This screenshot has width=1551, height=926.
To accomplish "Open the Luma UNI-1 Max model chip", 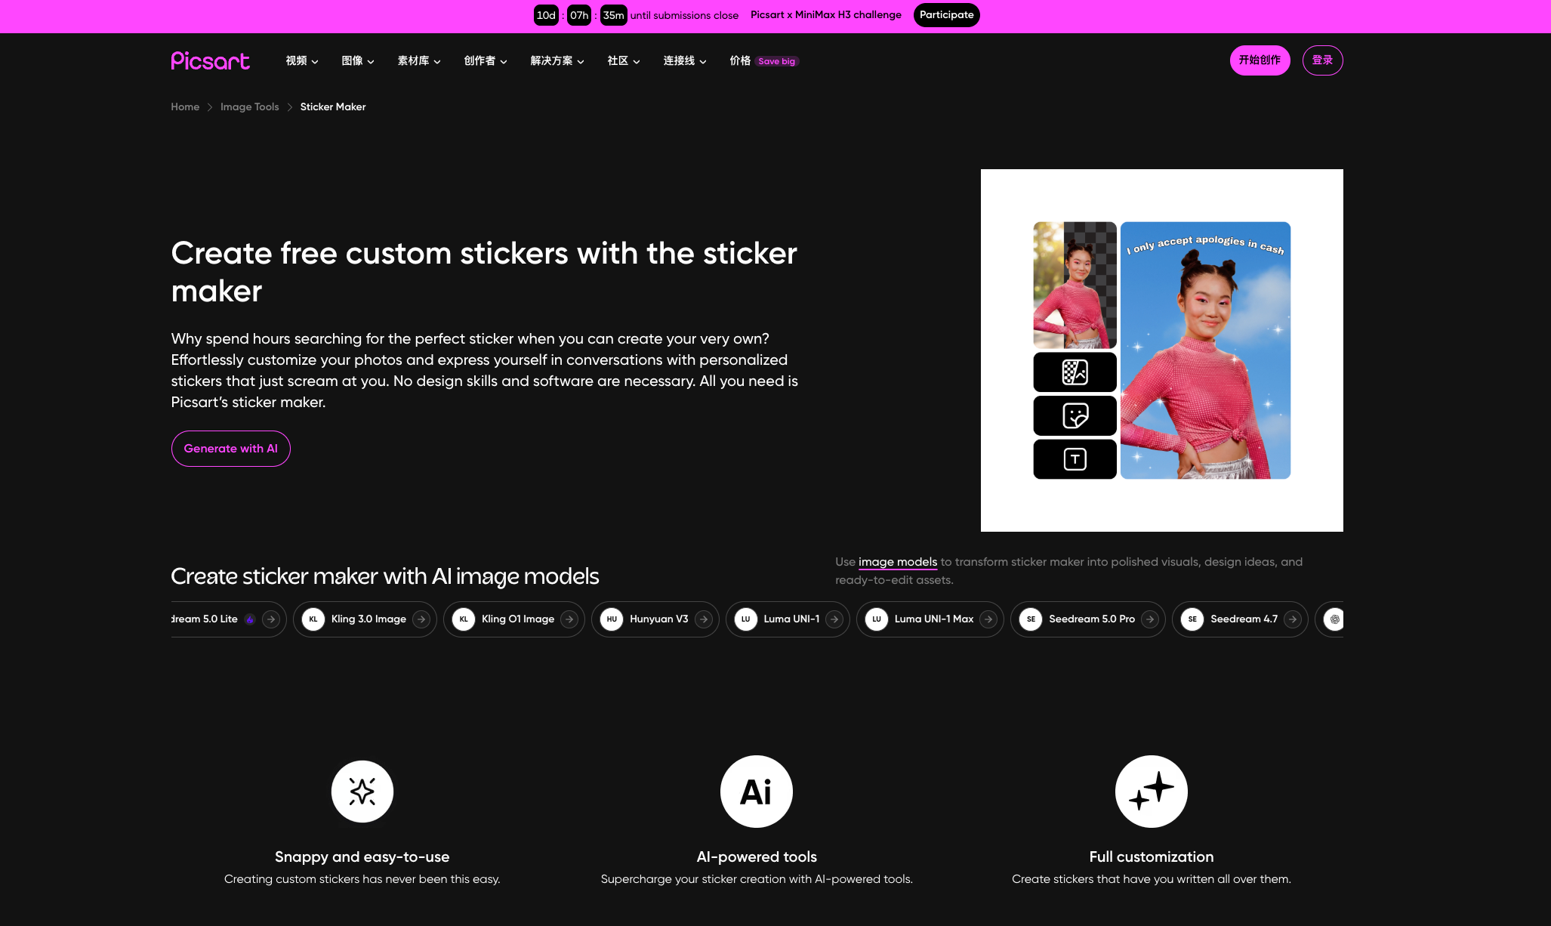I will (930, 619).
